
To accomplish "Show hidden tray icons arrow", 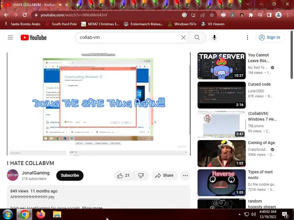I will 239,214.
